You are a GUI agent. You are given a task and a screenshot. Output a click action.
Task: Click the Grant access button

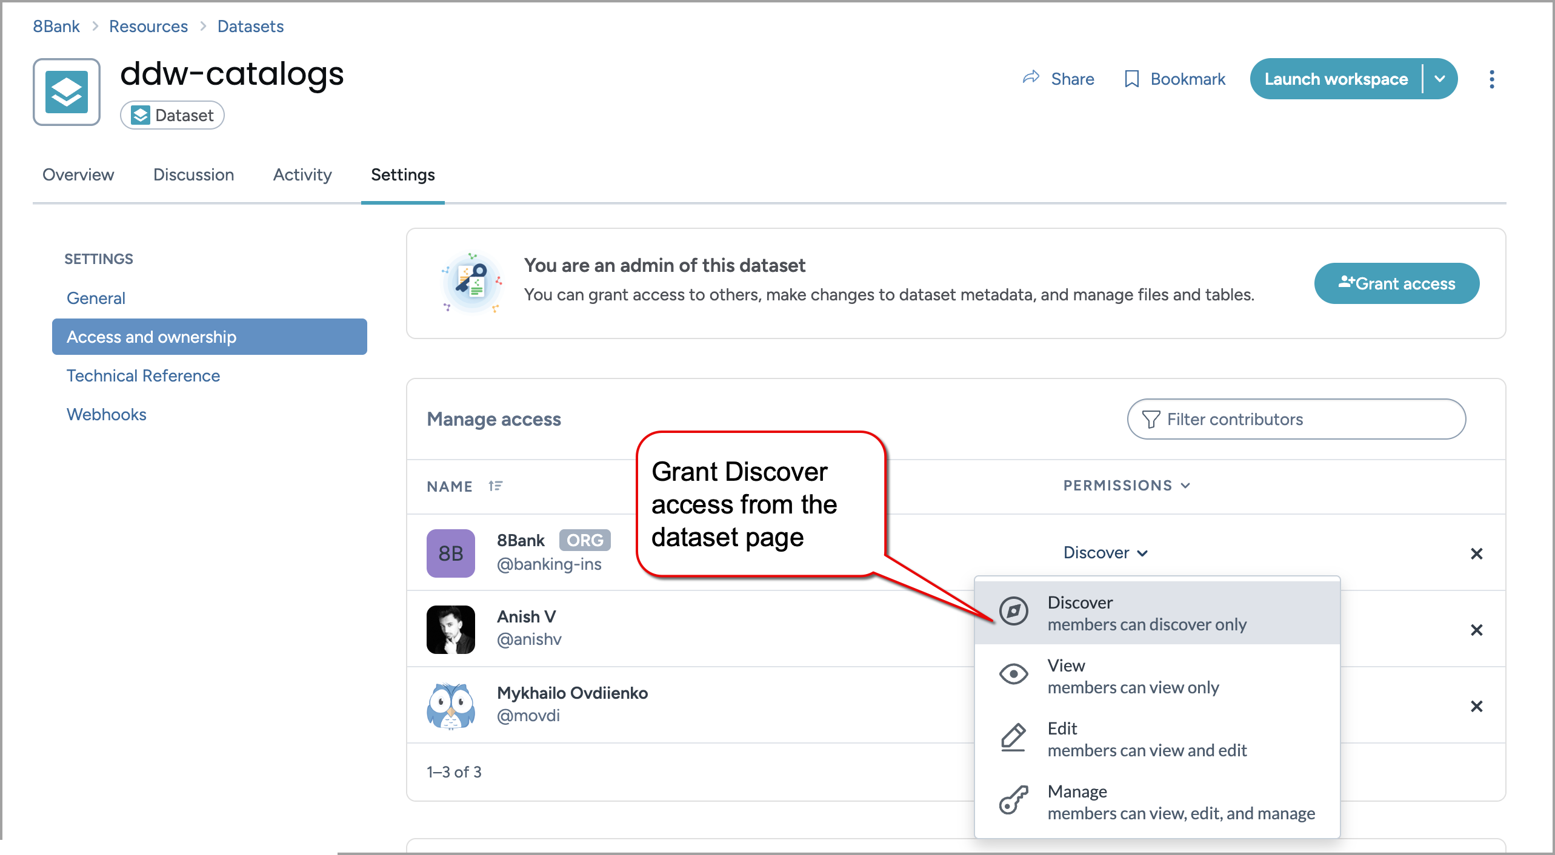point(1396,283)
